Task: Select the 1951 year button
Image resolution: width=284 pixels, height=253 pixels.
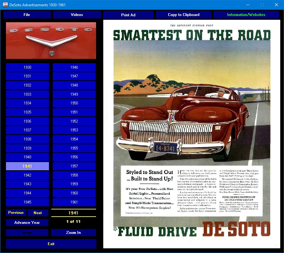Action: (x=74, y=112)
